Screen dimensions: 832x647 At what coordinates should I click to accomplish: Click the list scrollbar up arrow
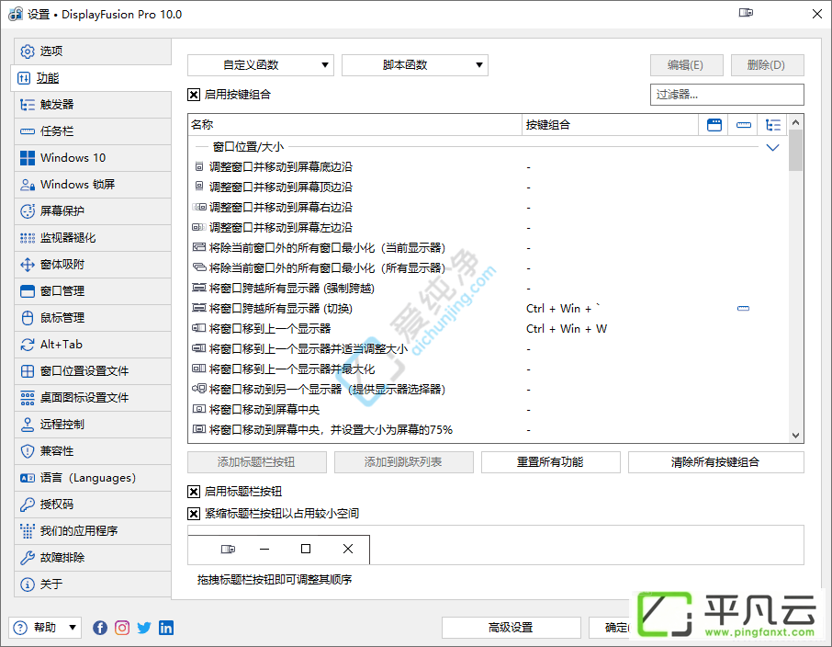click(x=795, y=123)
